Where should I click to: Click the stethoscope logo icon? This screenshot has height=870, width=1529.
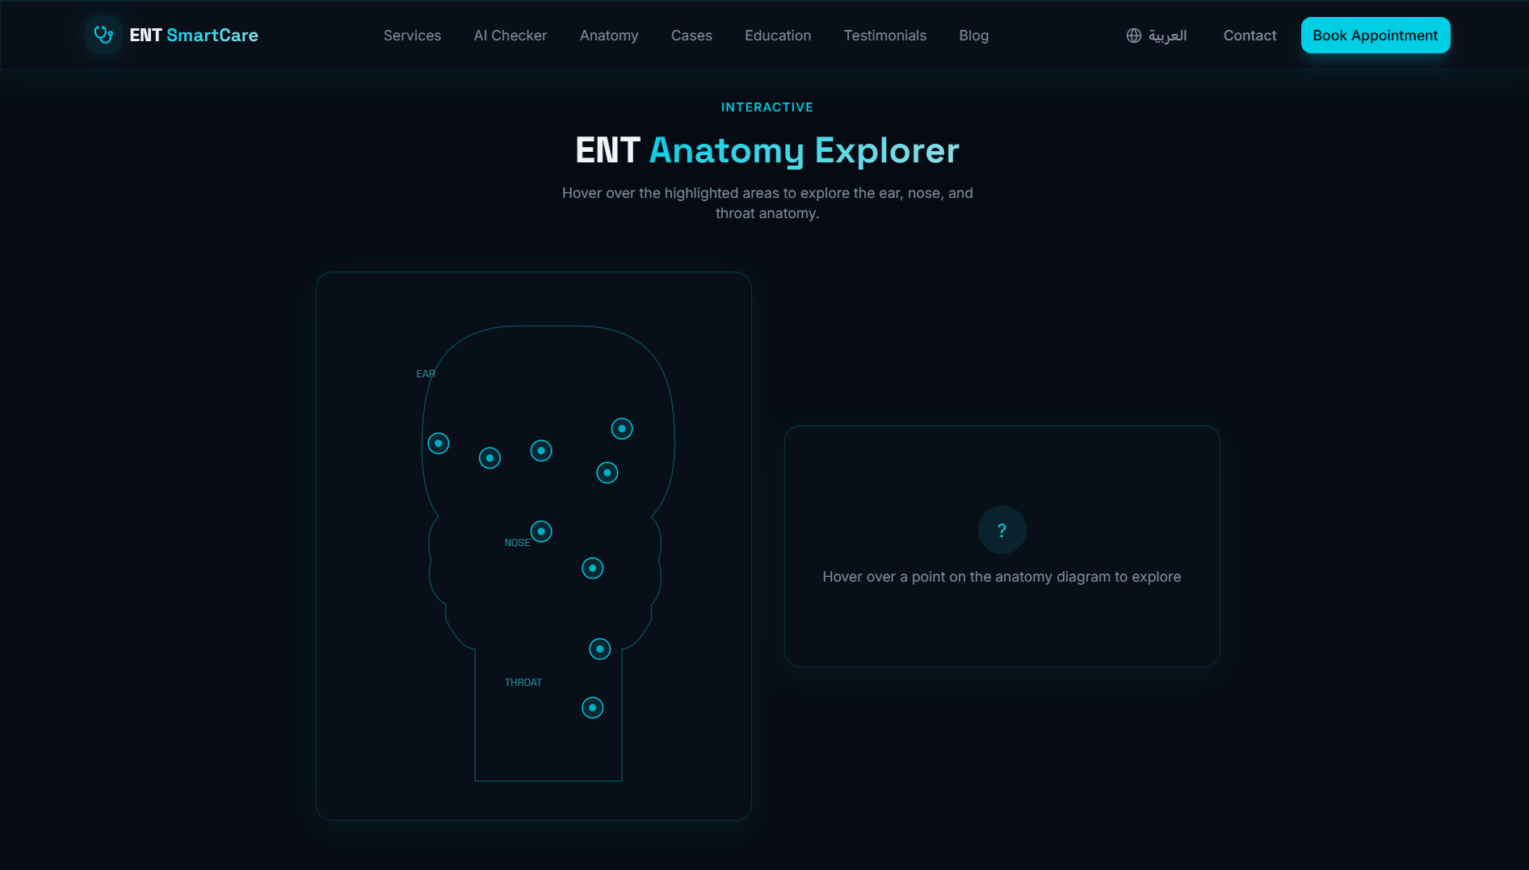pos(103,35)
